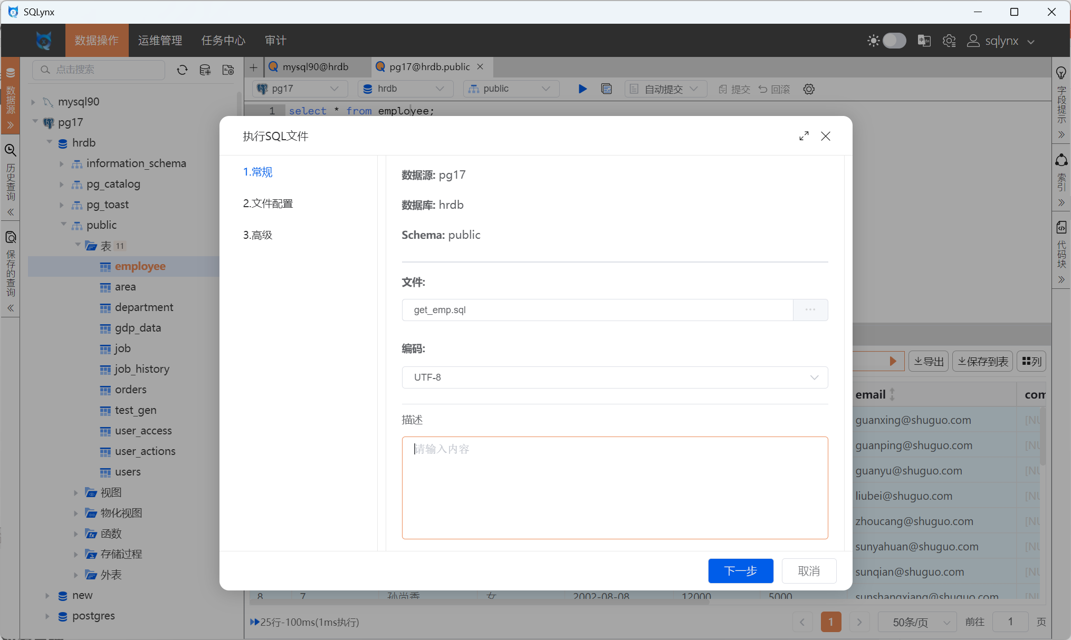The image size is (1071, 640).
Task: Toggle the light/dark theme switch
Action: [894, 41]
